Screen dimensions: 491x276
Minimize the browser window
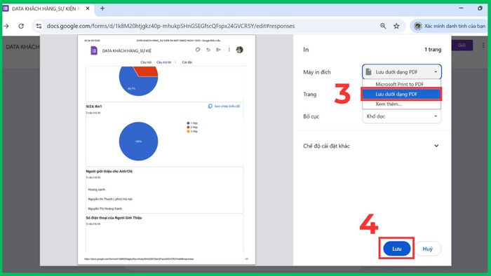point(462,8)
